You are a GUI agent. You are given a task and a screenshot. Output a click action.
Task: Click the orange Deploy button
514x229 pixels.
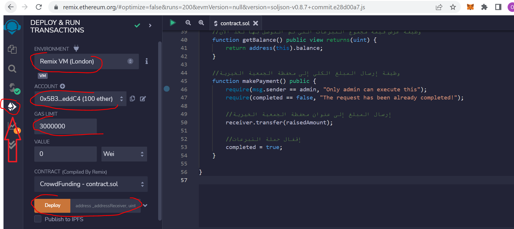point(52,206)
